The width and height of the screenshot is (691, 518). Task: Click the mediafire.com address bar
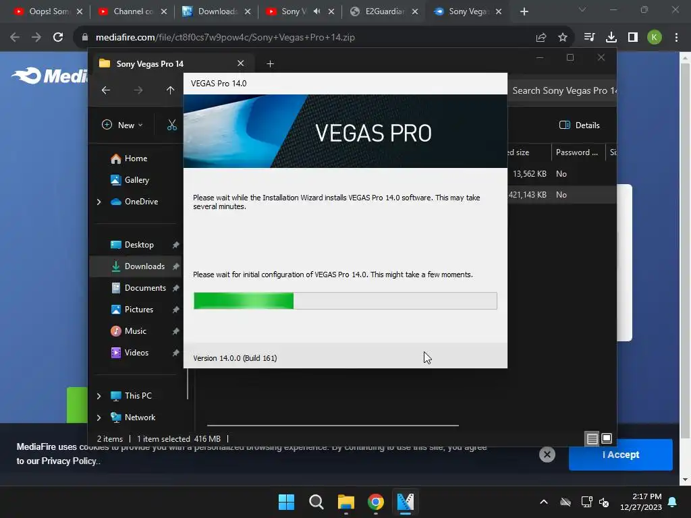pos(304,38)
